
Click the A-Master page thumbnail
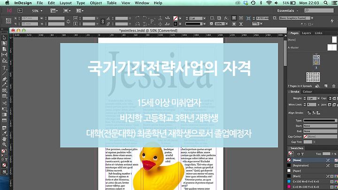(332, 47)
